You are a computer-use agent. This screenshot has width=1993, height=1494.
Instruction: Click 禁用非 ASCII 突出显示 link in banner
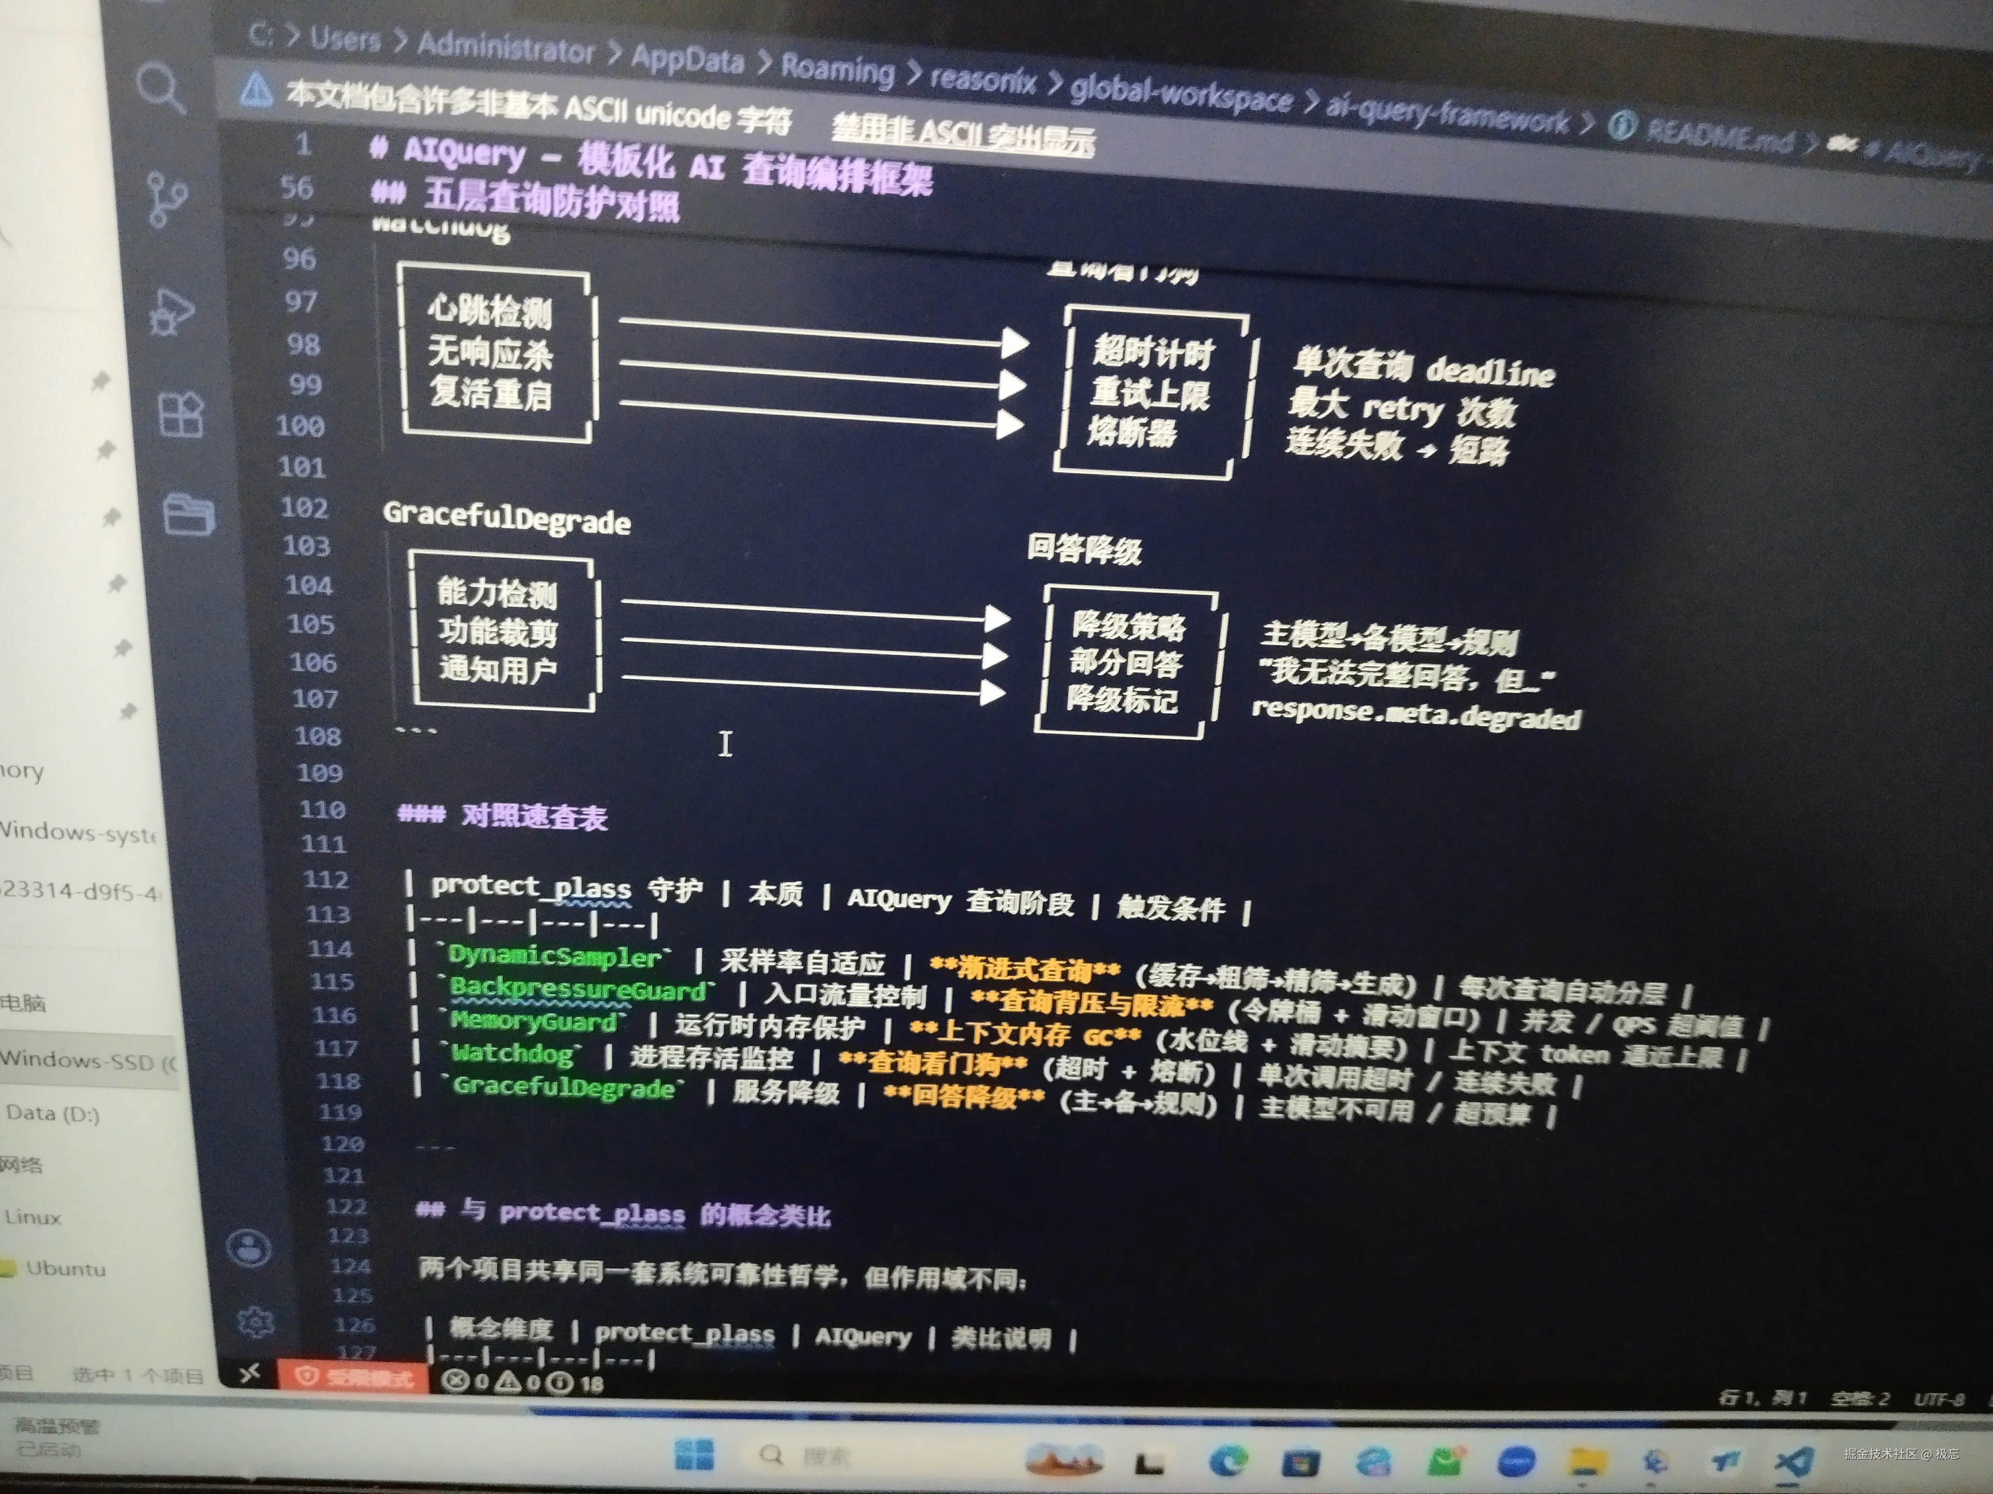click(963, 133)
